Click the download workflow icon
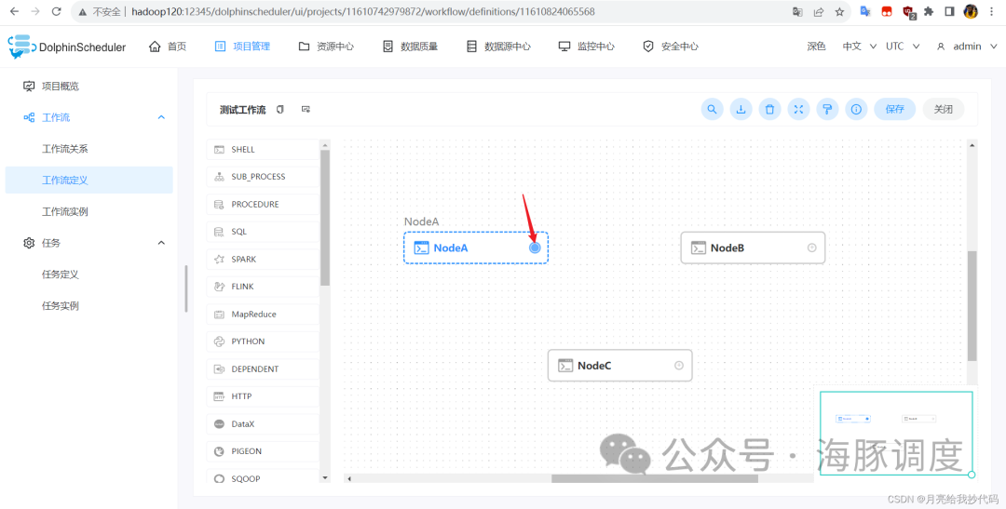This screenshot has height=509, width=1006. 741,109
